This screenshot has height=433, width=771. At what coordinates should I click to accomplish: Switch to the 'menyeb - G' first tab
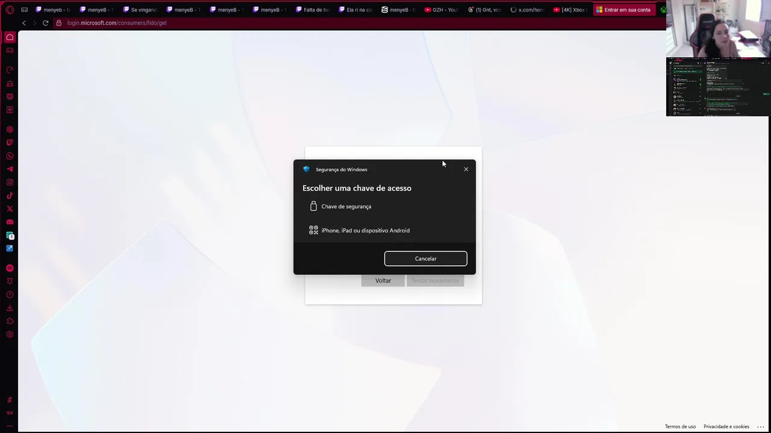(x=54, y=10)
